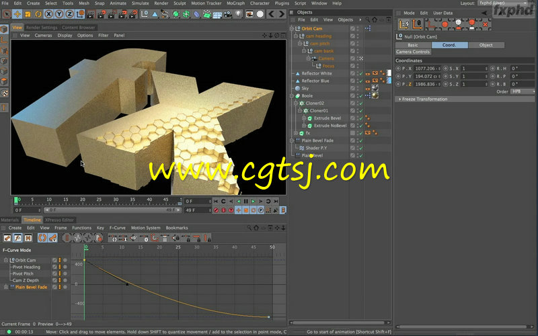Image resolution: width=538 pixels, height=336 pixels.
Task: Open the blue primitive objects icon
Action: pos(155,14)
